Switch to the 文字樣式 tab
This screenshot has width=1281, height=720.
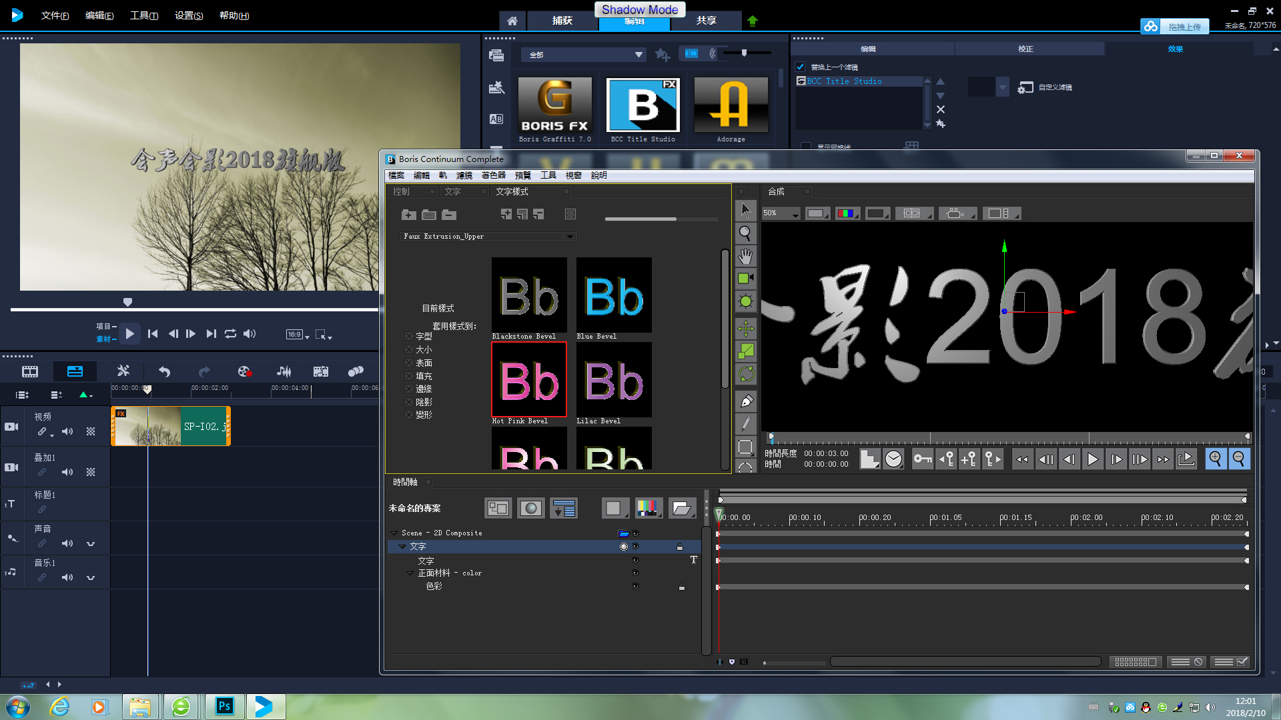click(x=512, y=192)
